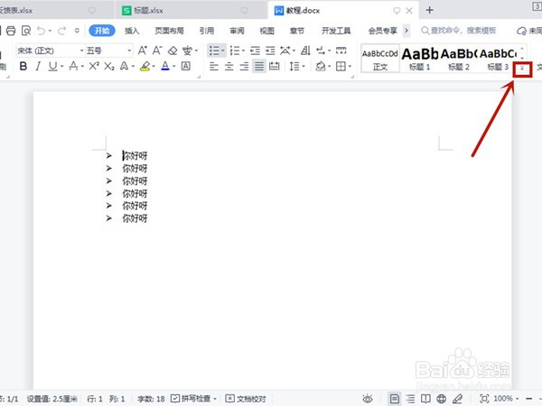Screen dimensions: 542x406
Task: Apply paragraph shading fill
Action: 321,66
